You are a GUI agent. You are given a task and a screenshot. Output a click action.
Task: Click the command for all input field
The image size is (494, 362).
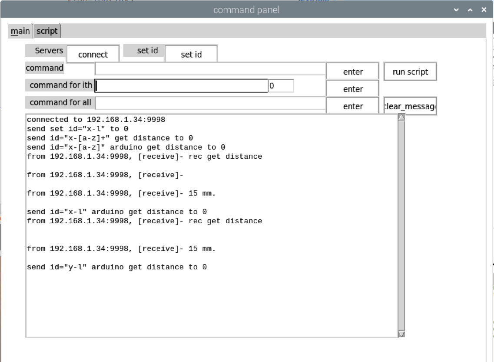pos(211,103)
